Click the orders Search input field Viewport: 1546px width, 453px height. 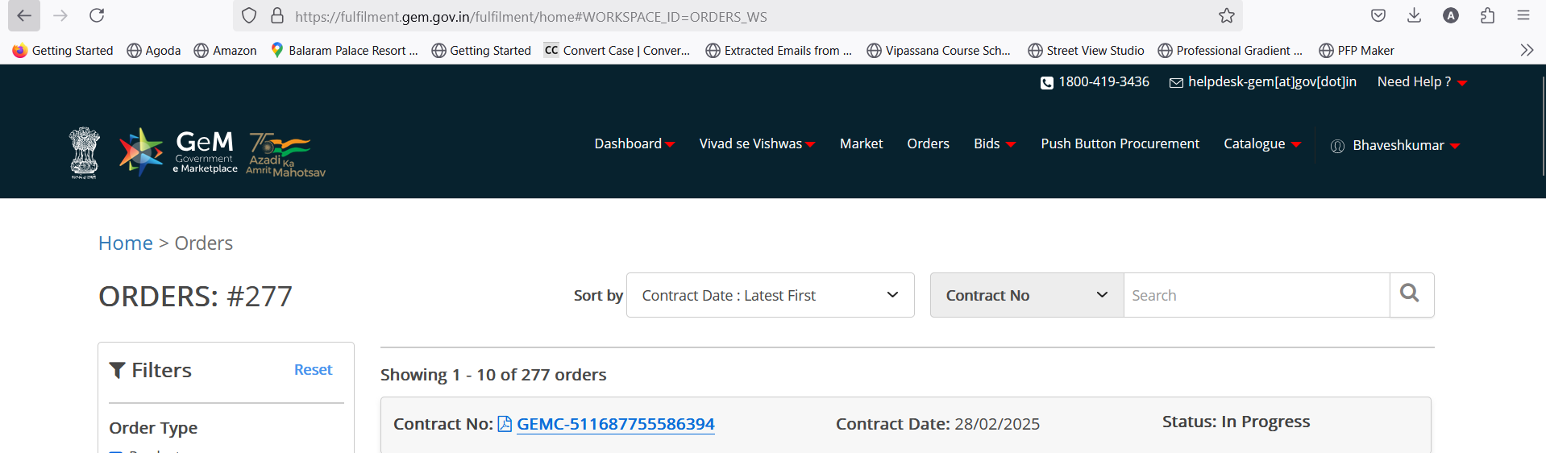(x=1257, y=295)
